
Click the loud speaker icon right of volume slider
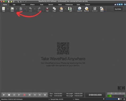pos(121,99)
